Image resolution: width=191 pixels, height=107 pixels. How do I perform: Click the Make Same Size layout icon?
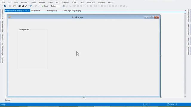102,6
